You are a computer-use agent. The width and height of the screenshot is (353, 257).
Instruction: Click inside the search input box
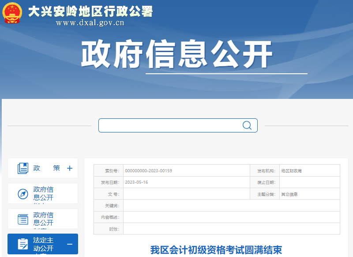[168, 125]
